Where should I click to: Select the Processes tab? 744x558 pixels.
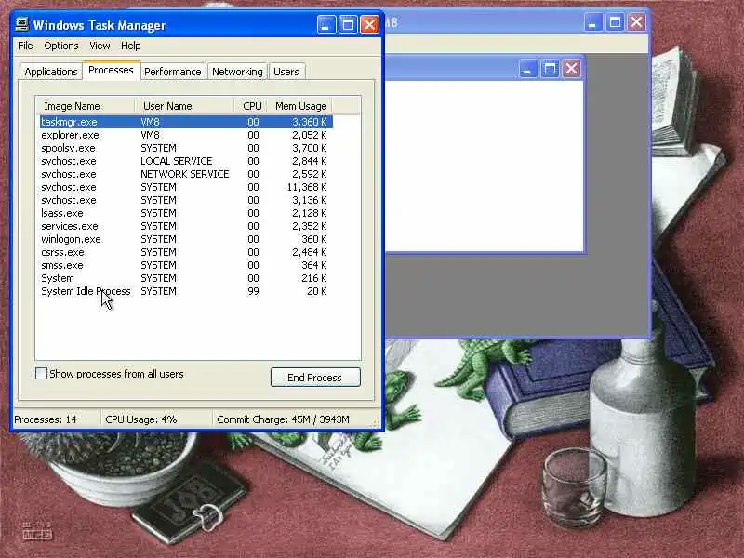click(x=111, y=71)
